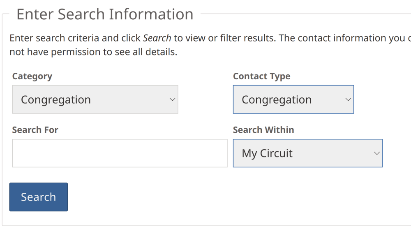Click the Search For text field
Viewport: 411px width, 226px height.
coord(120,153)
